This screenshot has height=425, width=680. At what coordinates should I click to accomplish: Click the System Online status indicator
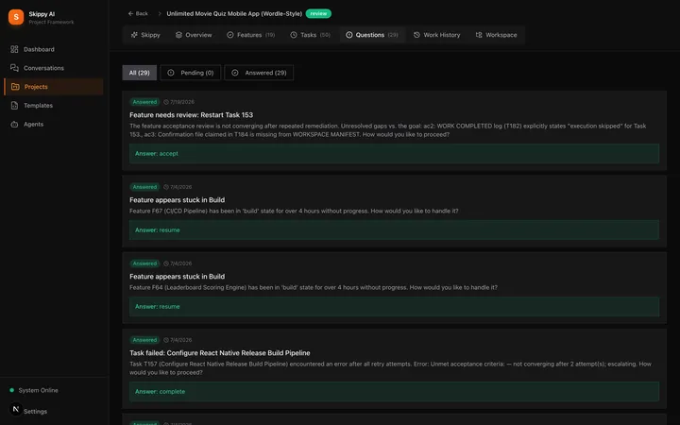pyautogui.click(x=34, y=390)
